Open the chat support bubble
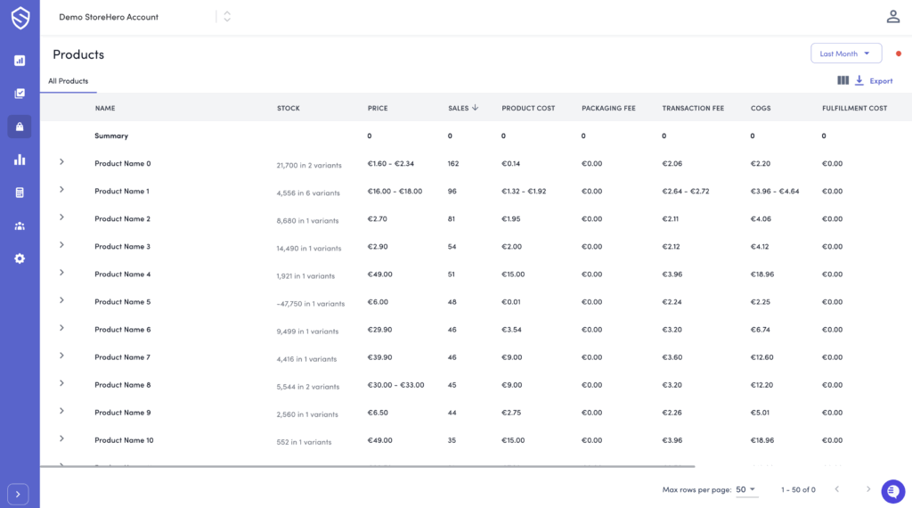 [892, 491]
